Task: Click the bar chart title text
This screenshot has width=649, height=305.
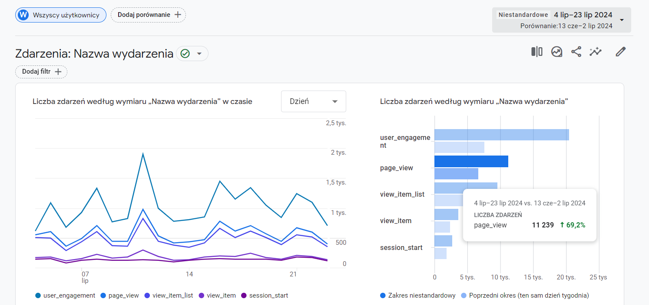Action: pyautogui.click(x=474, y=101)
